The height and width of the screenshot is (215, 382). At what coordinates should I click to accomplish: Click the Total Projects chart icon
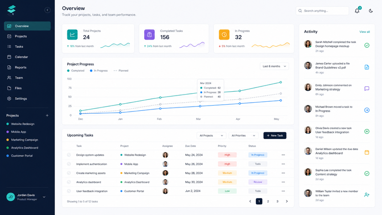coord(73,34)
